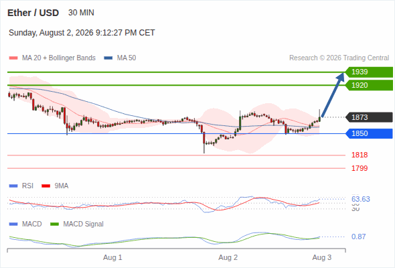Click the blue MA 50 legend swatch
This screenshot has height=268, width=395.
[108, 58]
